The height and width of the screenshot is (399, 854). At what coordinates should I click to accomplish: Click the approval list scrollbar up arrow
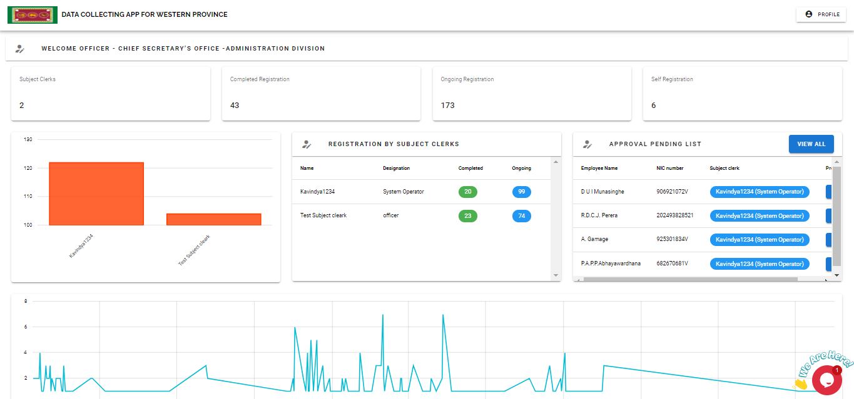tap(837, 162)
